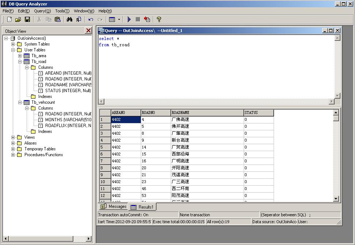Expand the Views folder
Screen dimensions: 355x245
coord(13,137)
